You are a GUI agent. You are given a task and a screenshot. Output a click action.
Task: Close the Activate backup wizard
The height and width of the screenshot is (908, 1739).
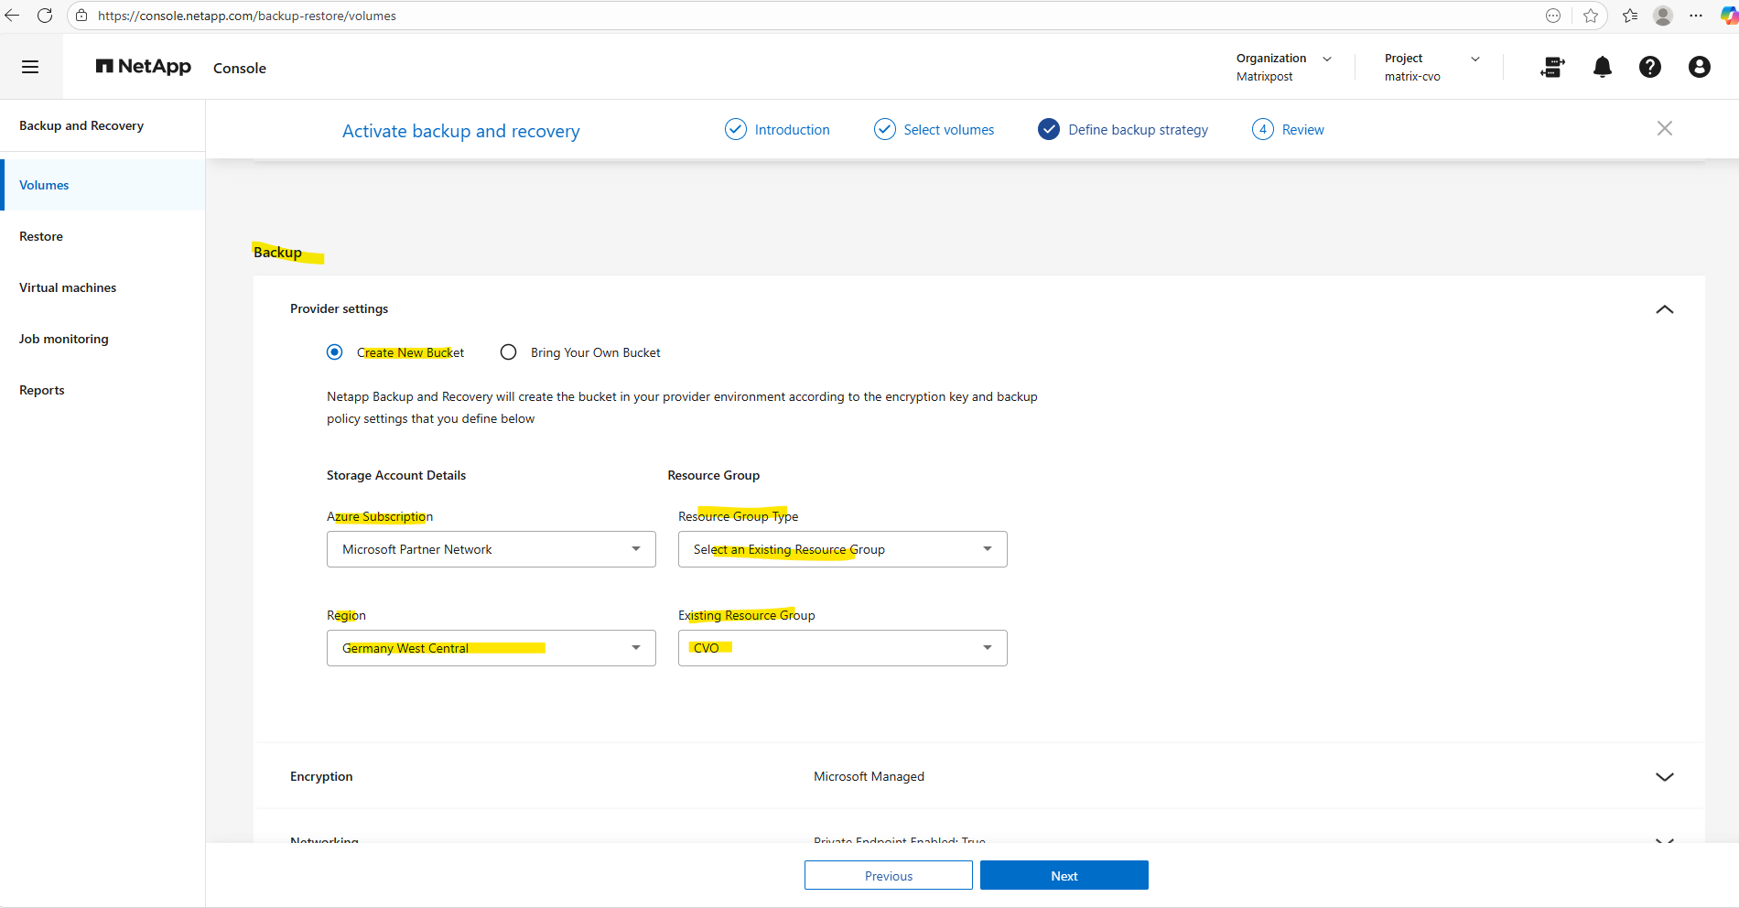(x=1664, y=129)
